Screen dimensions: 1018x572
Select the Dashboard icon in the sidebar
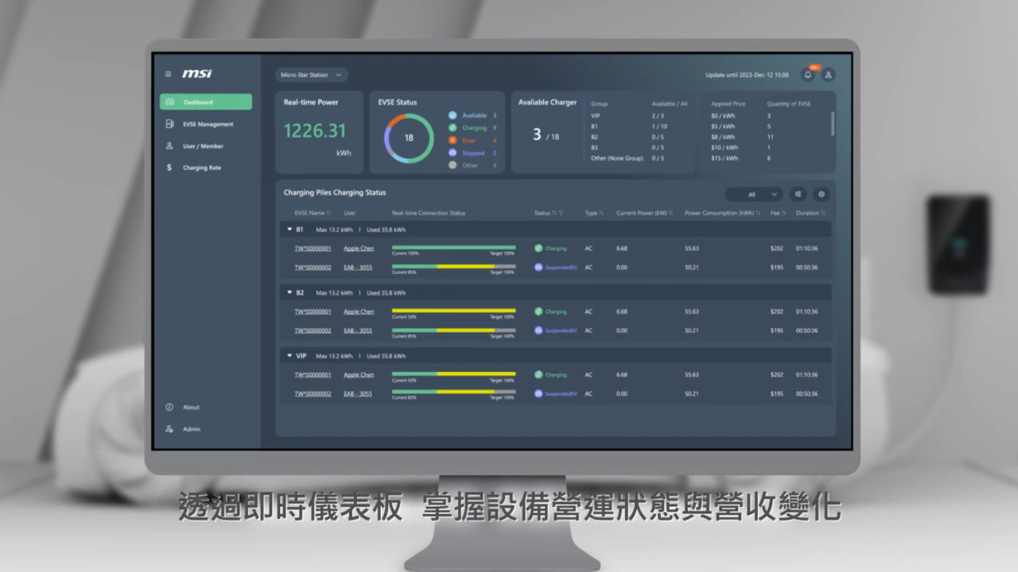tap(169, 102)
